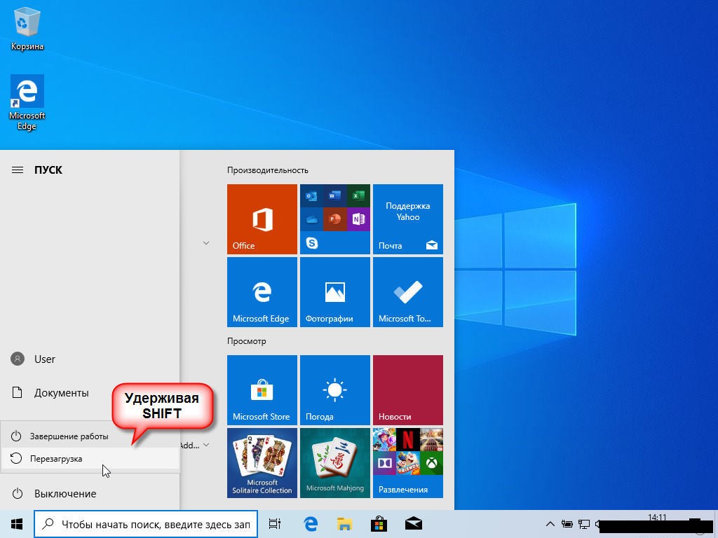The width and height of the screenshot is (718, 538).
Task: Launch the Office tile
Action: tap(262, 219)
